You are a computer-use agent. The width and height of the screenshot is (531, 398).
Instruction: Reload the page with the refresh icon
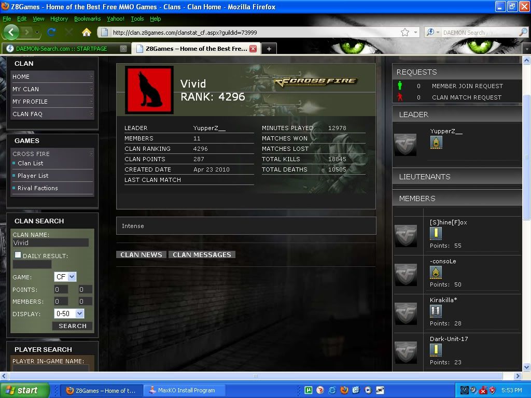[x=51, y=32]
